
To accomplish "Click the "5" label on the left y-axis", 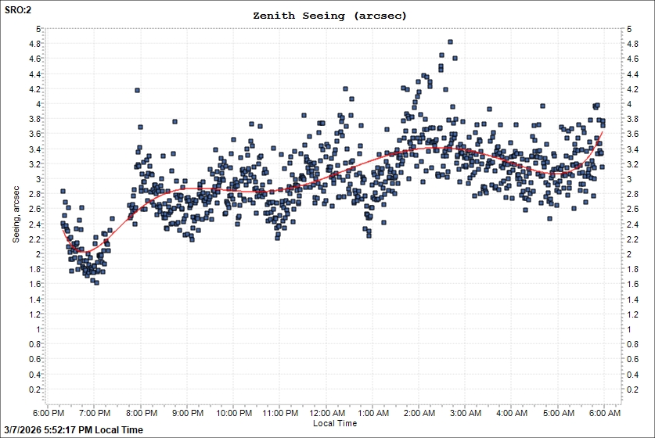I will (x=37, y=29).
